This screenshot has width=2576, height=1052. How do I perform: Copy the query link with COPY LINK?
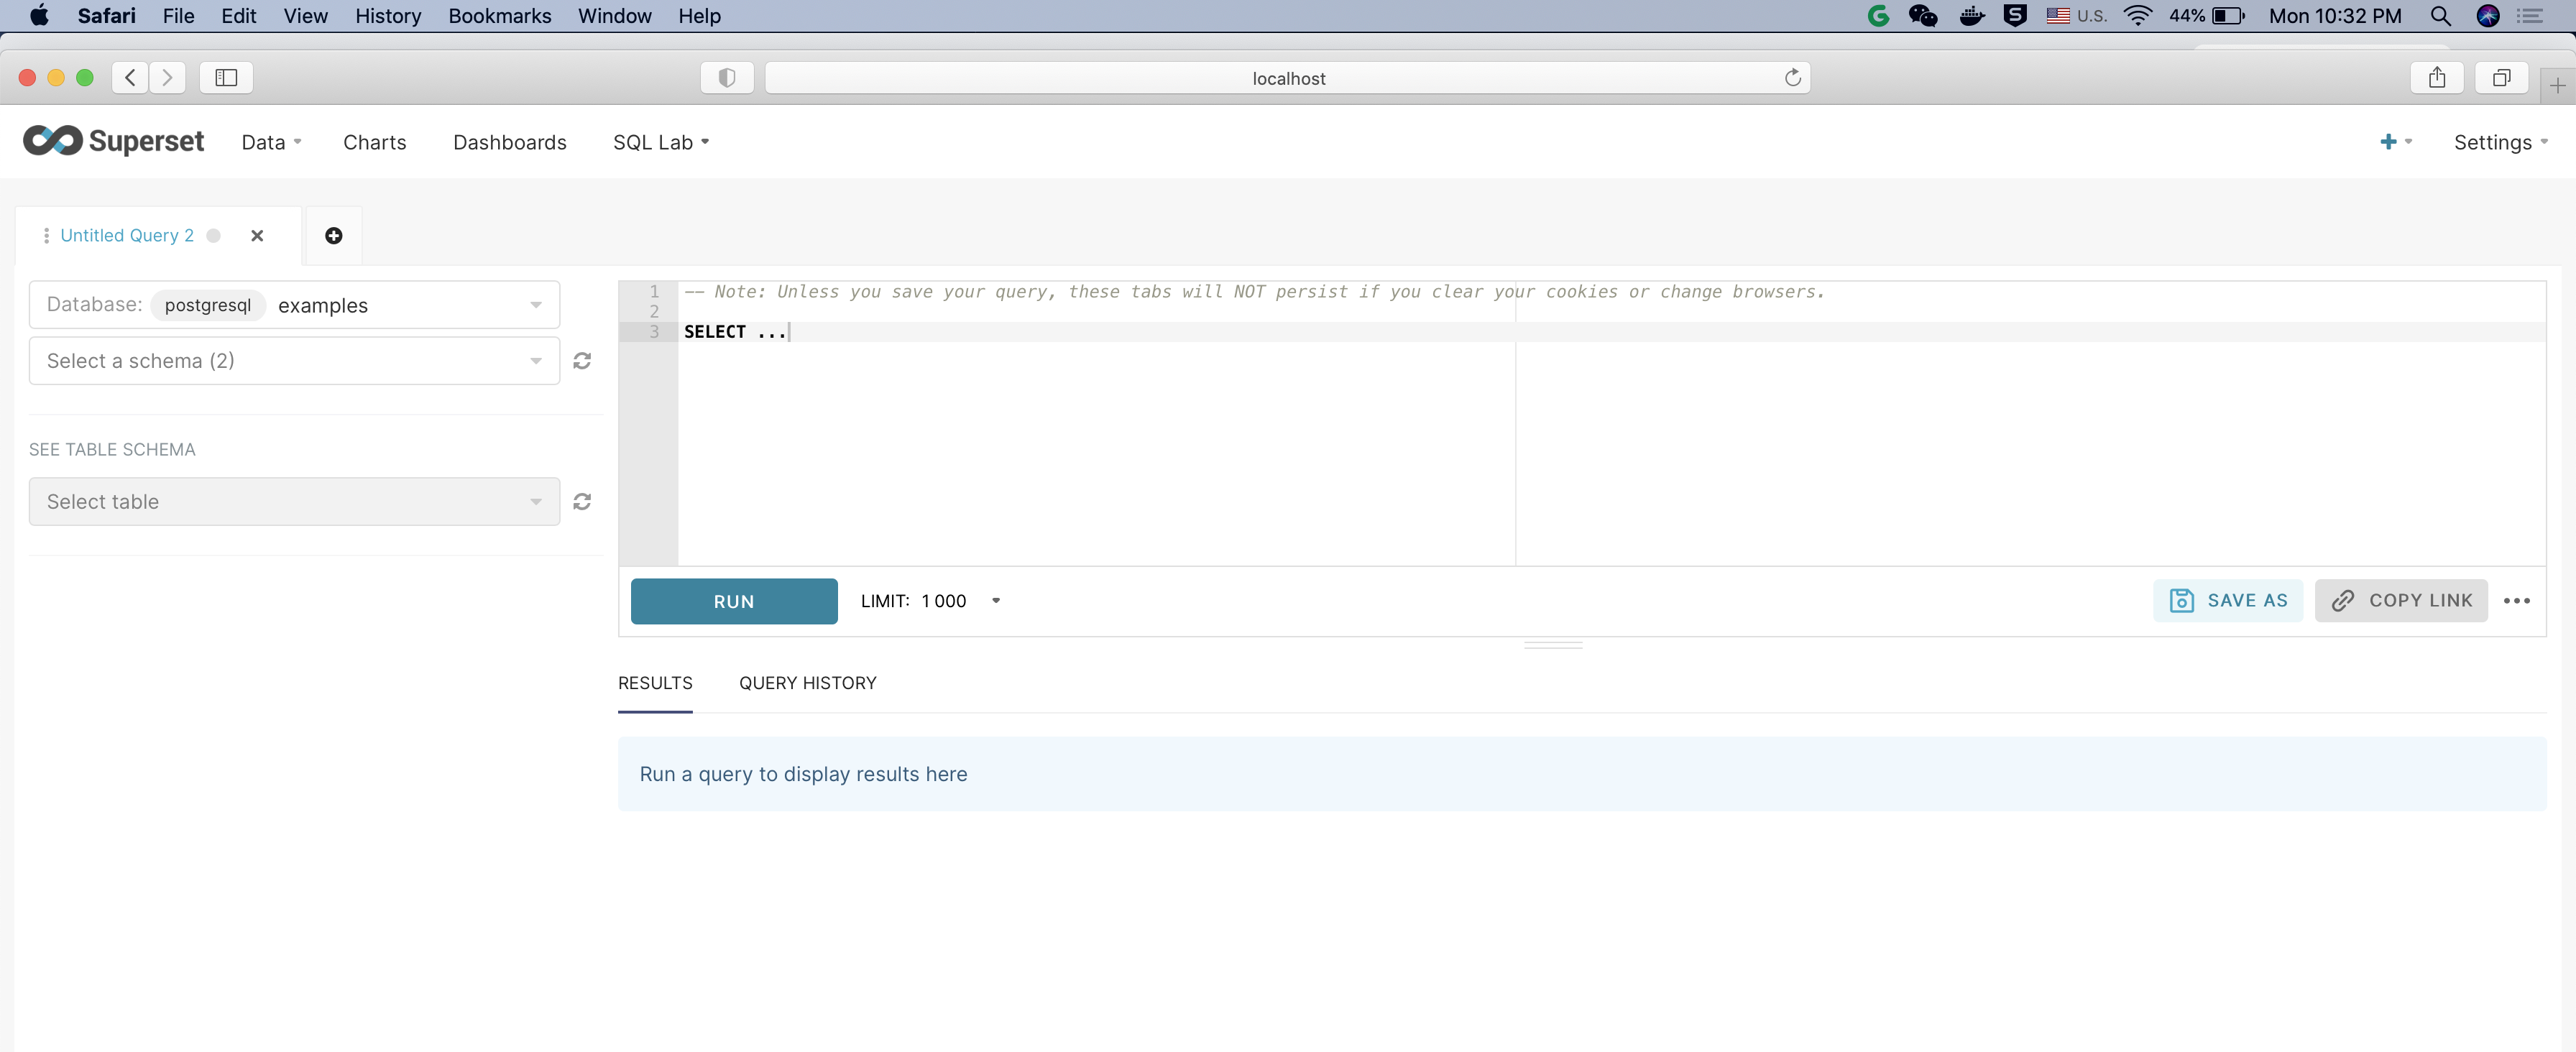point(2401,600)
